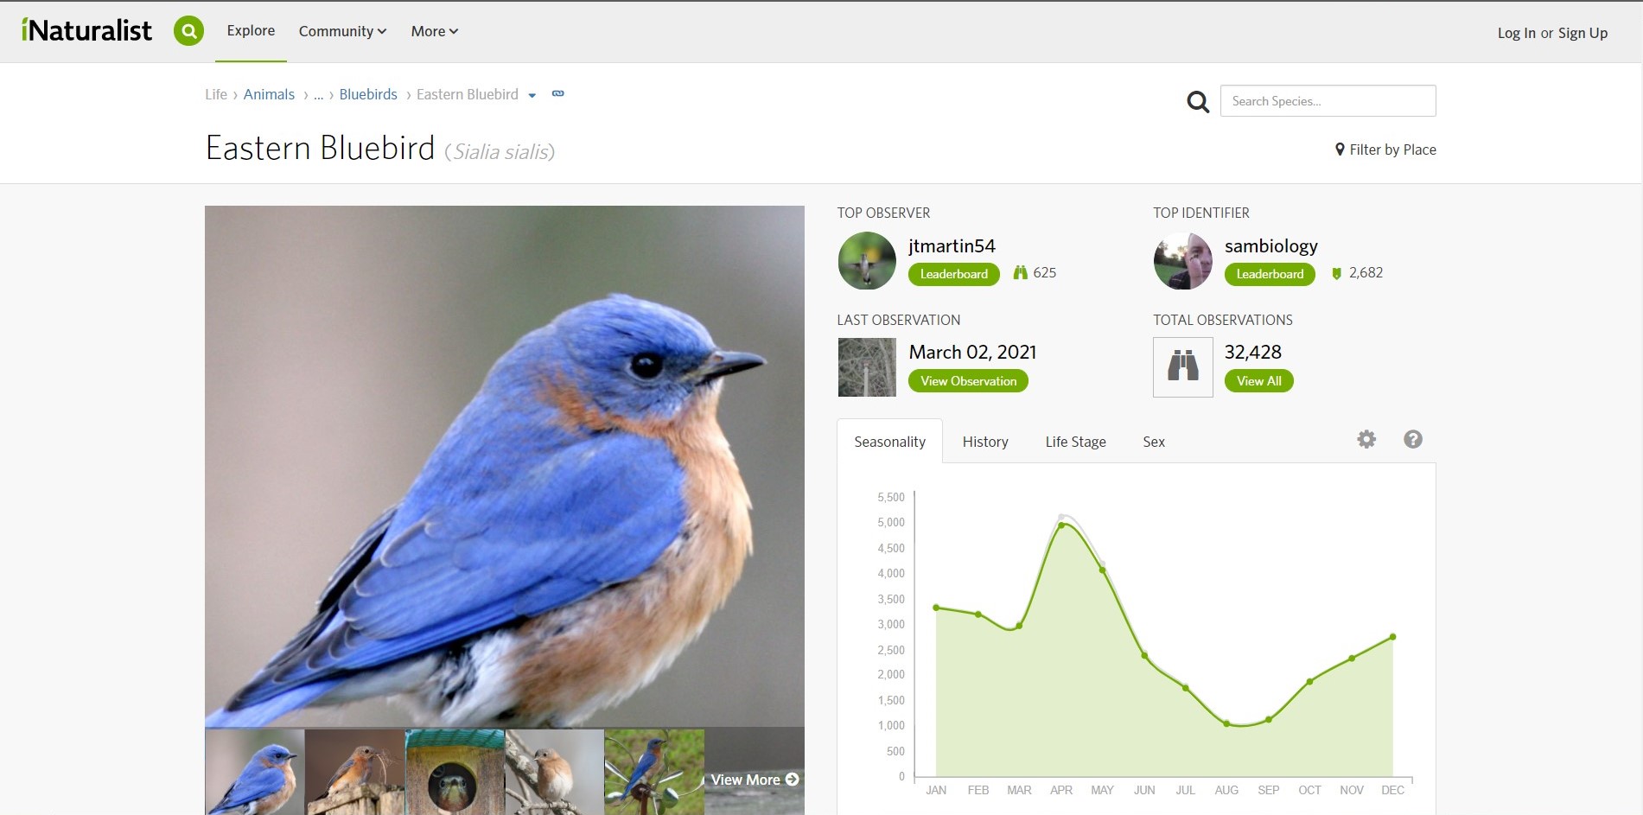Open Bluebirds breadcrumb link
Image resolution: width=1643 pixels, height=815 pixels.
tap(368, 94)
